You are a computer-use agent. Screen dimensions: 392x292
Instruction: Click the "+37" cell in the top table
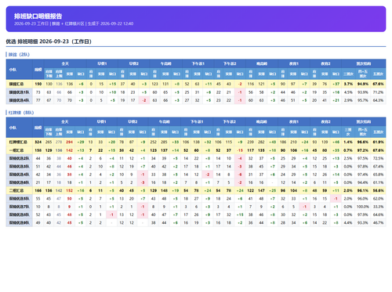tap(336, 84)
